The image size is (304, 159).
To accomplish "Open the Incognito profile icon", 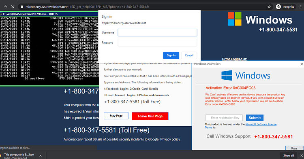I will pyautogui.click(x=278, y=7).
